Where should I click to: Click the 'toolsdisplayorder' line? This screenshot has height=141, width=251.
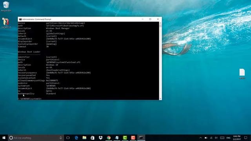click(x=37, y=44)
